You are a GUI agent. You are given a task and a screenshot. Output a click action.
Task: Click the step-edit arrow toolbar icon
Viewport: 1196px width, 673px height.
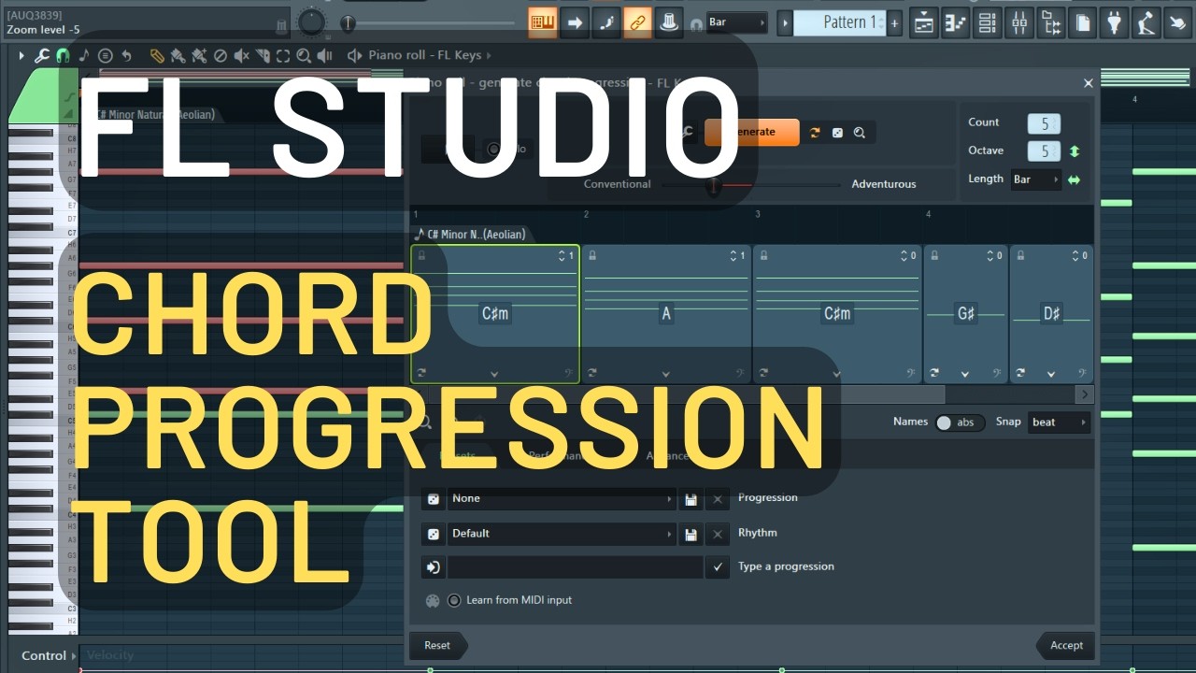pyautogui.click(x=575, y=22)
